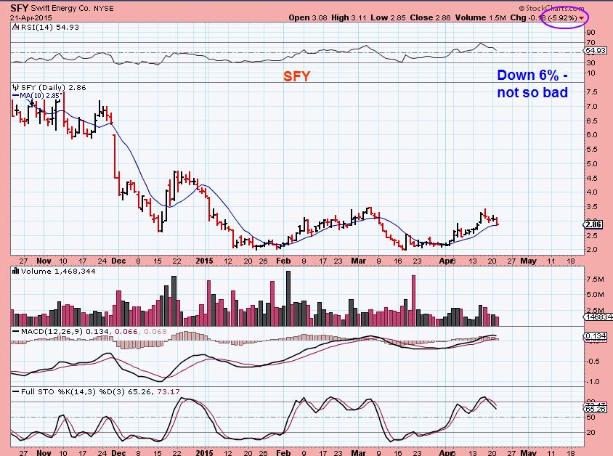Screen dimensions: 613x456
Task: Click the MA(10) 2.85 legend text
Action: pyautogui.click(x=39, y=95)
